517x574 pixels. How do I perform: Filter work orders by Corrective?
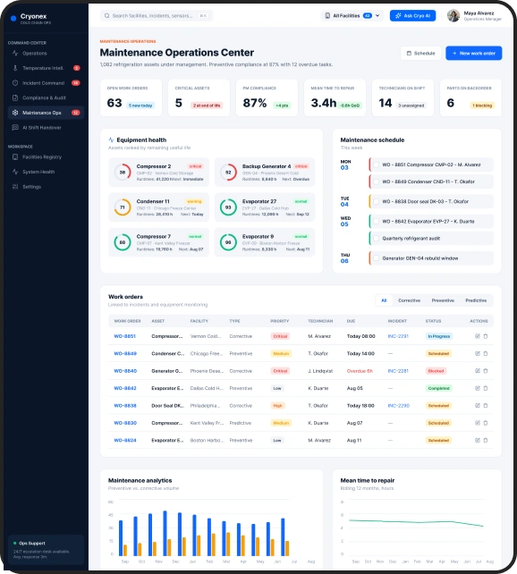click(409, 300)
